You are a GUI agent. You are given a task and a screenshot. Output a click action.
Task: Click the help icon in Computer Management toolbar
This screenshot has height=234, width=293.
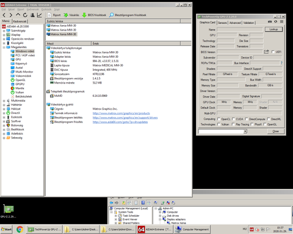(x=143, y=203)
